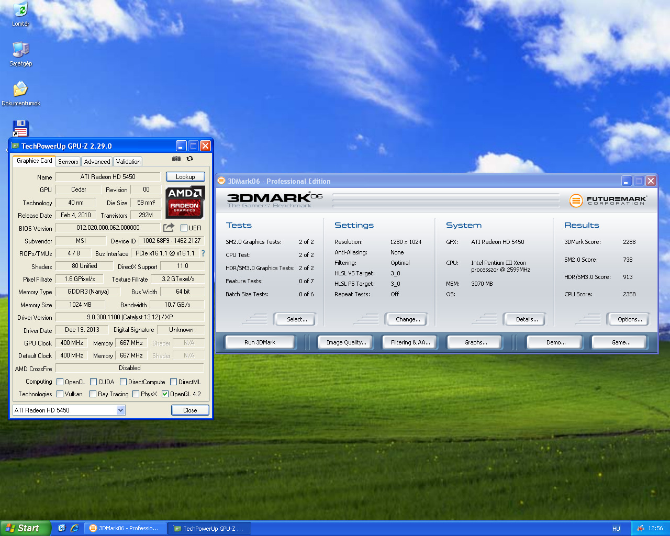Toggle the OpenGL 4.2 checkbox
Screen dimensions: 670x536
[x=165, y=394]
